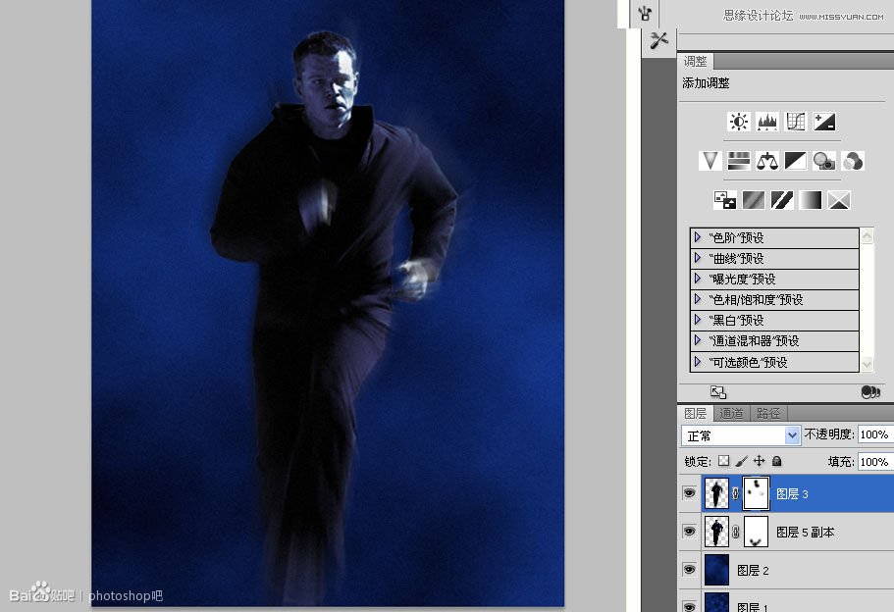Open the Curves adjustment icon
Screen dimensions: 894x612
coord(798,121)
